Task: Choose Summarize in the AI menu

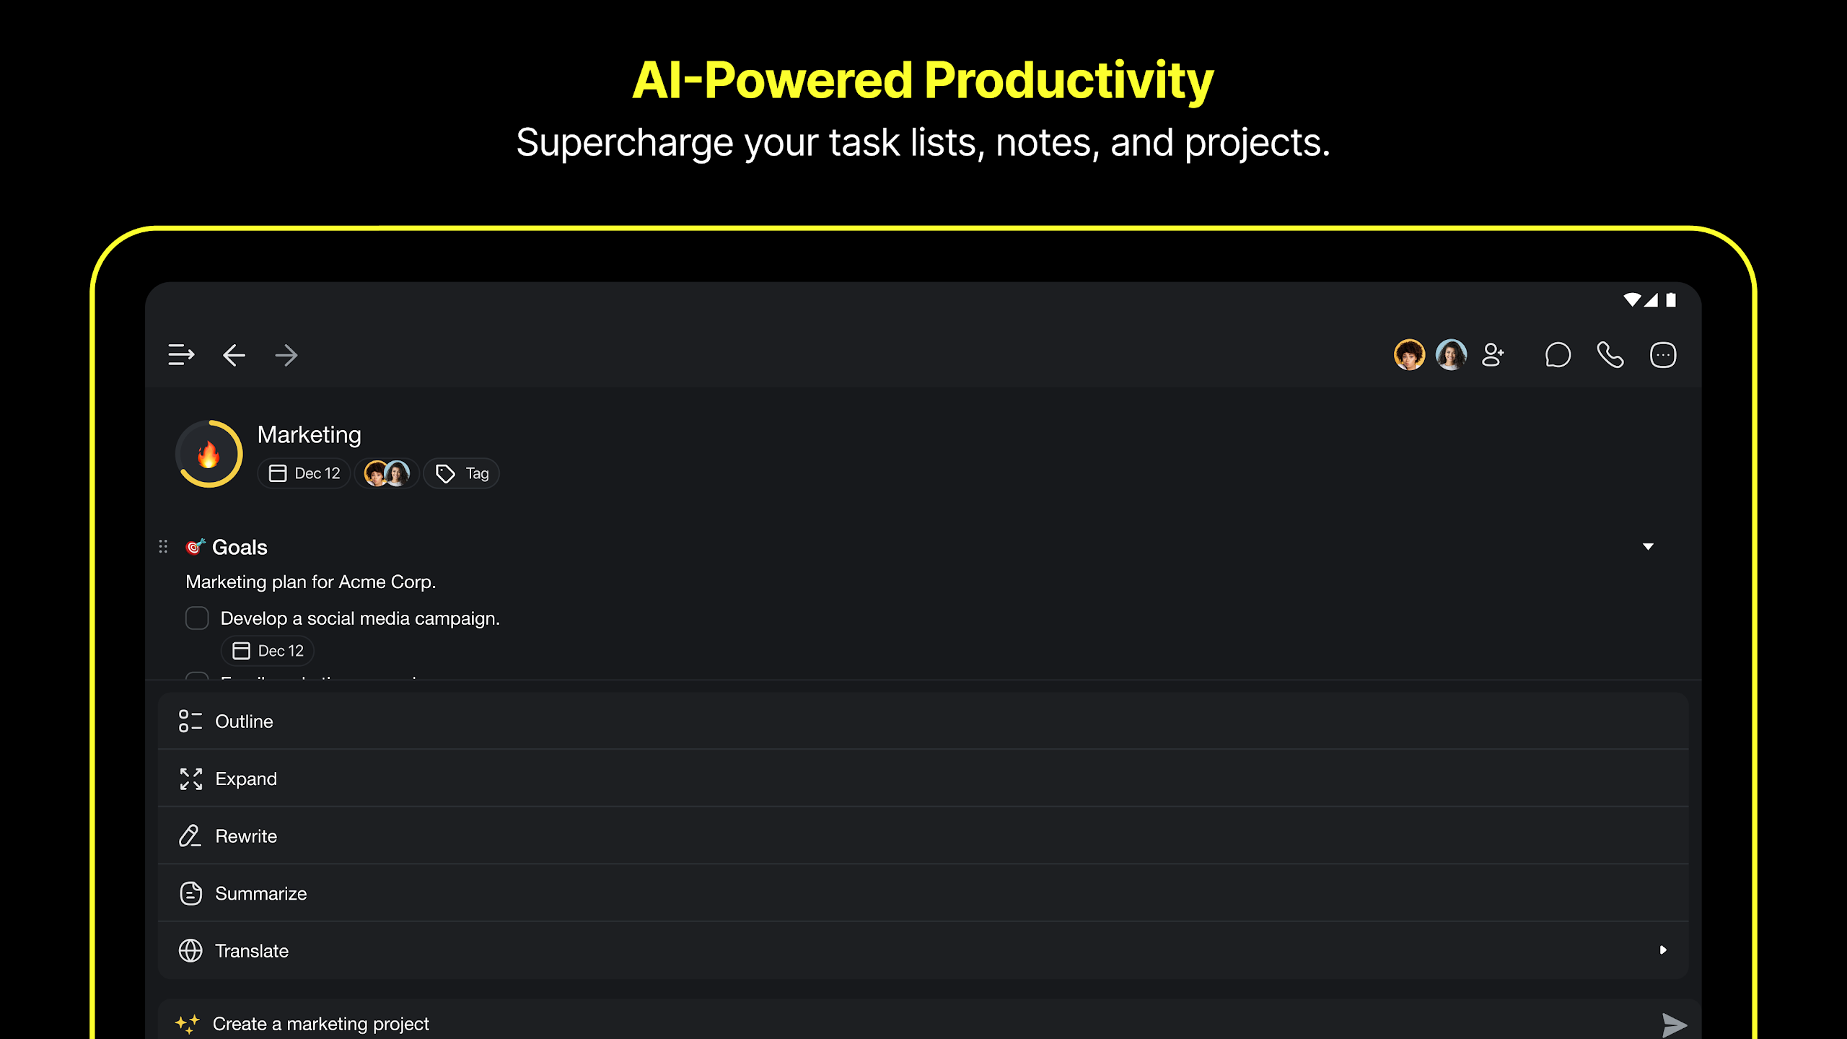Action: (923, 893)
